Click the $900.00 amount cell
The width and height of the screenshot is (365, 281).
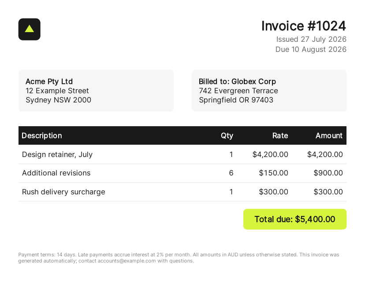[328, 173]
